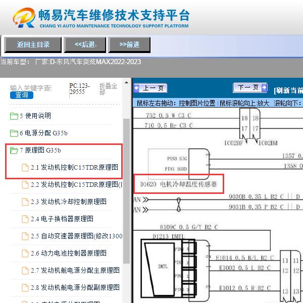Open 2.1 发动机控制C15TDR原理图
The image size is (303, 303).
pos(74,167)
